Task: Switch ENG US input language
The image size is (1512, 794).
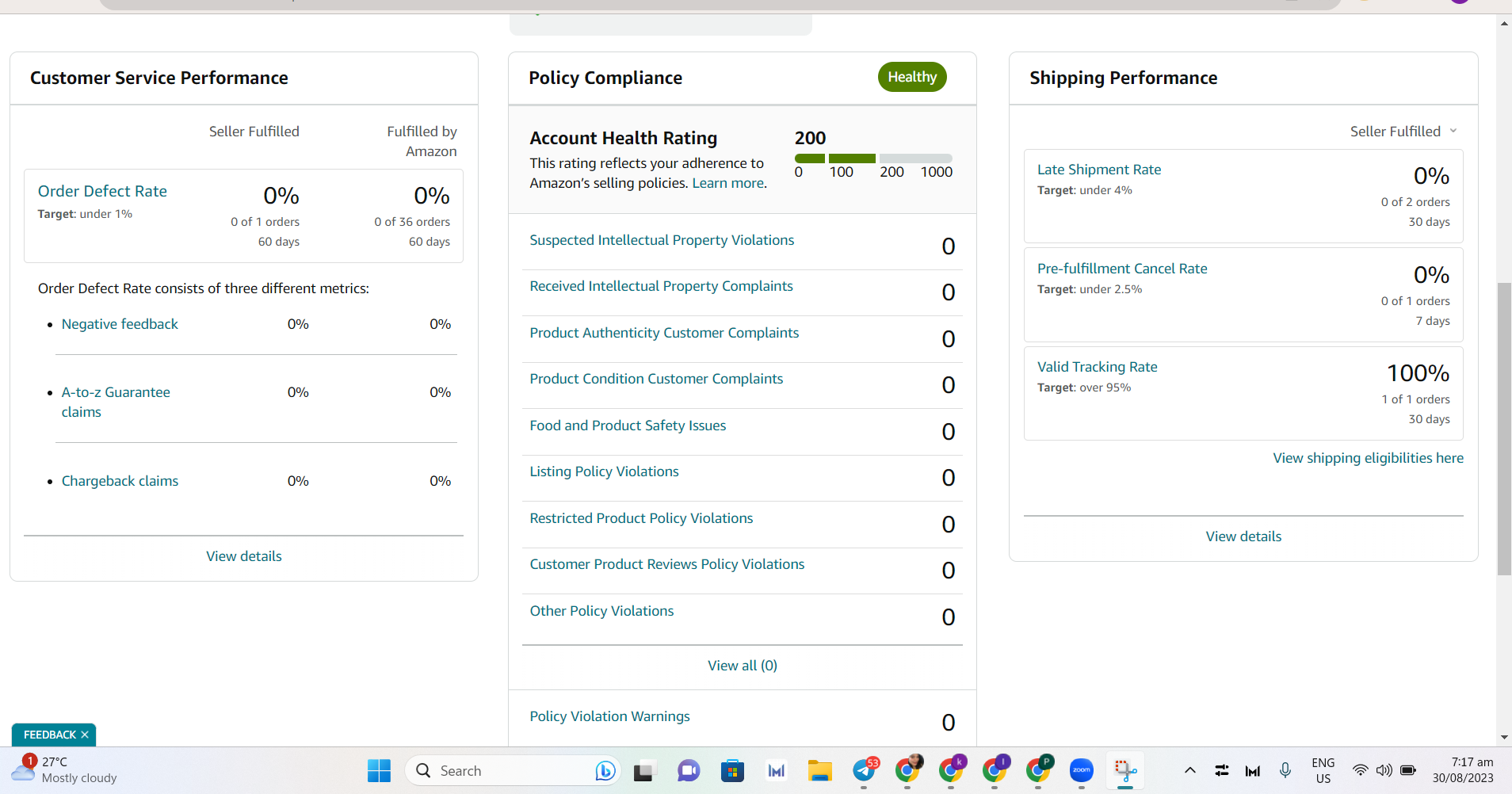Action: 1323,770
